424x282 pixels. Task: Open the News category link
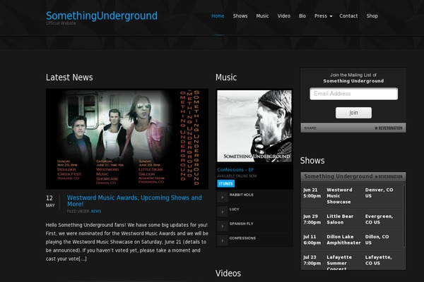click(x=96, y=211)
